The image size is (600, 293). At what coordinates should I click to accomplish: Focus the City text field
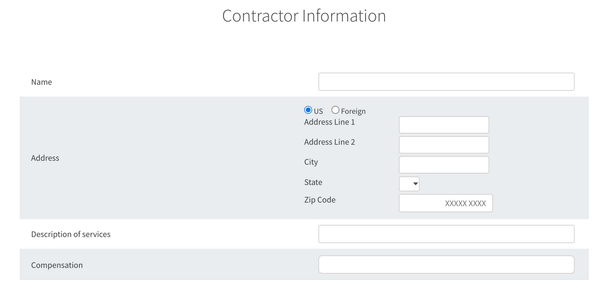[x=444, y=165]
